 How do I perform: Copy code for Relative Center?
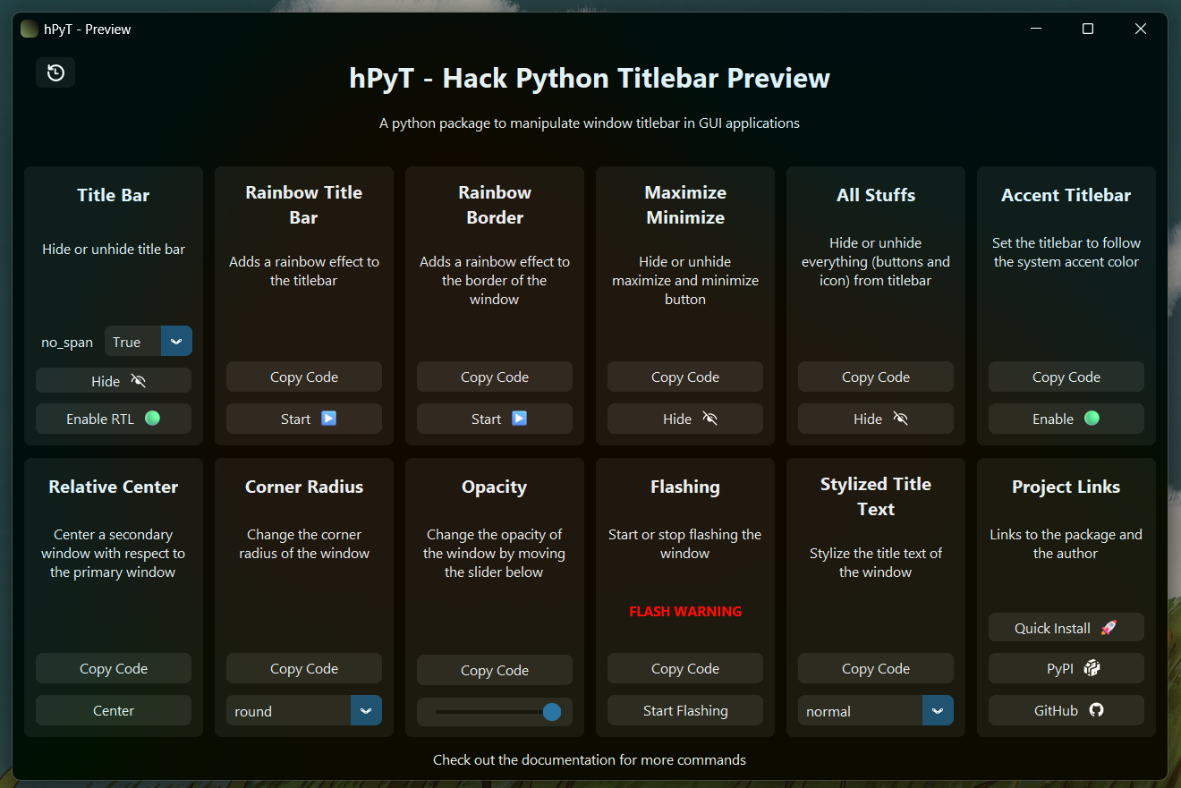coord(114,668)
